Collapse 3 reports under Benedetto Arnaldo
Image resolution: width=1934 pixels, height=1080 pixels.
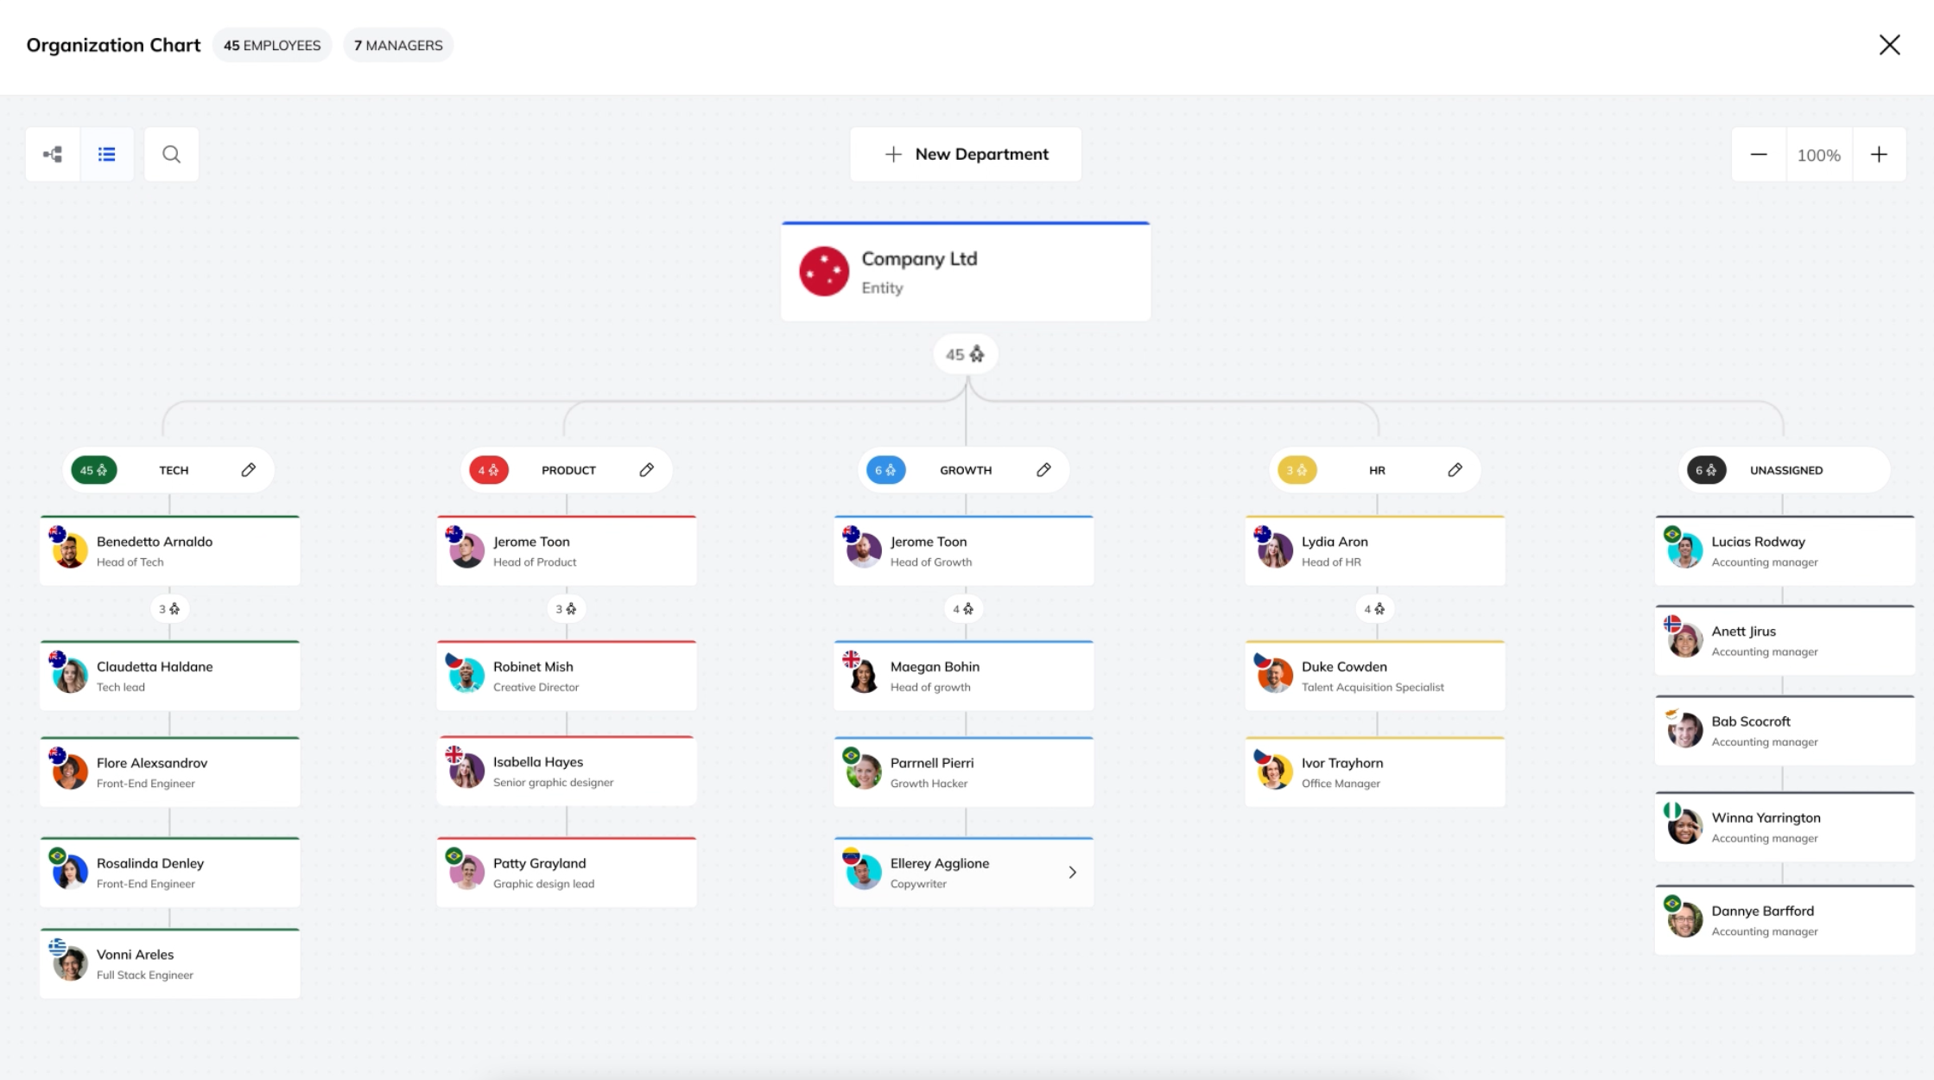click(x=169, y=609)
